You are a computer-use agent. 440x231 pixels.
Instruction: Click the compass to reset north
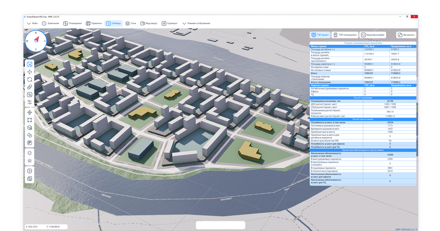(x=36, y=41)
